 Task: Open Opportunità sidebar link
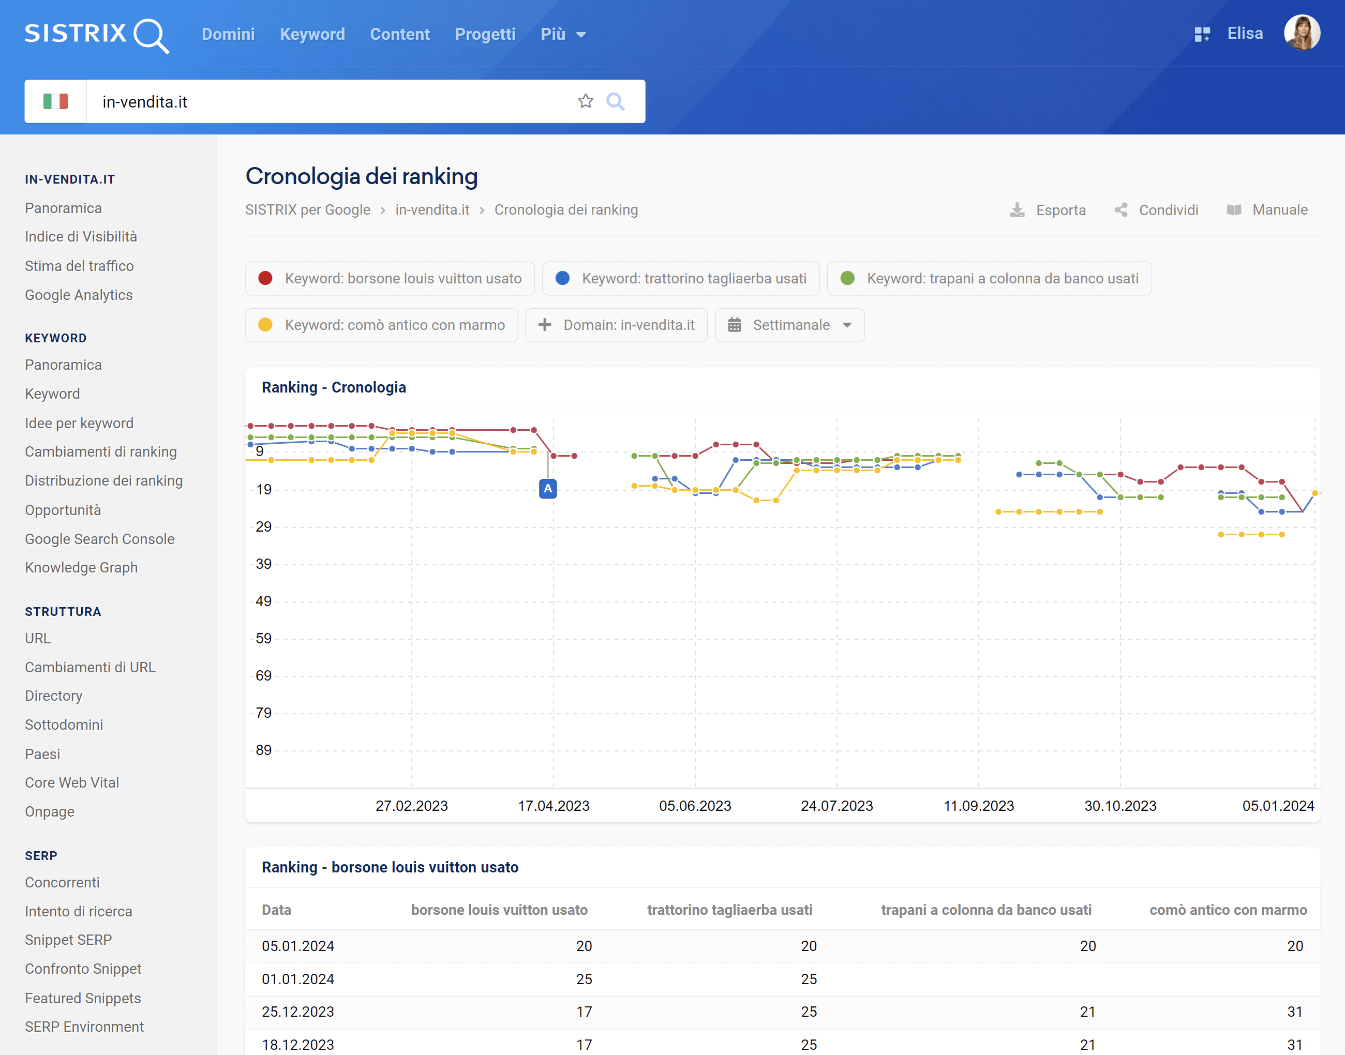click(63, 510)
